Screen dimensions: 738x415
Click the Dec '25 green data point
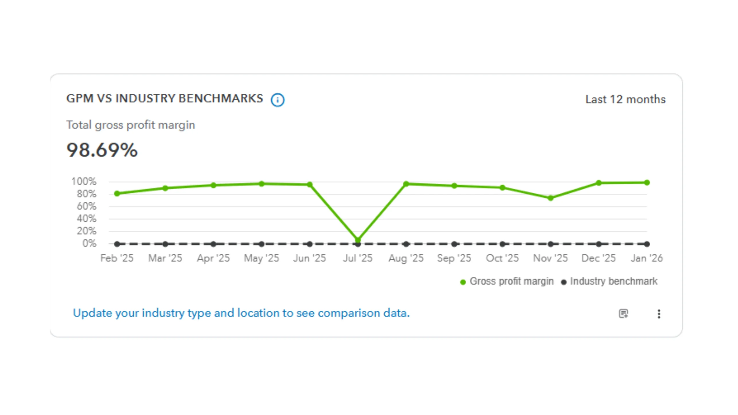pos(599,183)
